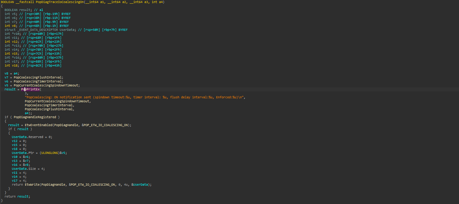
Task: Click the 'int v6' declaration line
Action: [x=37, y=18]
